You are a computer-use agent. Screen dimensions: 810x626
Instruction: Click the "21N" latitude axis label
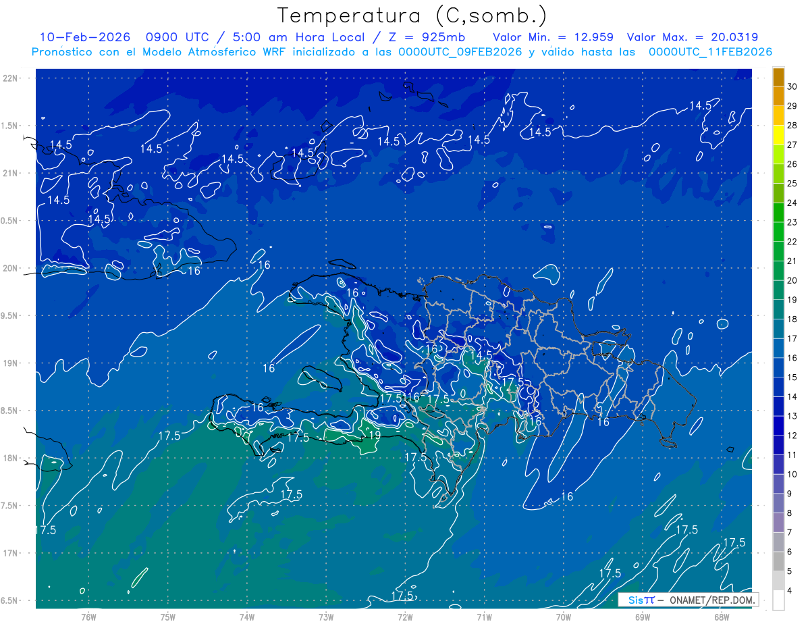[x=10, y=173]
